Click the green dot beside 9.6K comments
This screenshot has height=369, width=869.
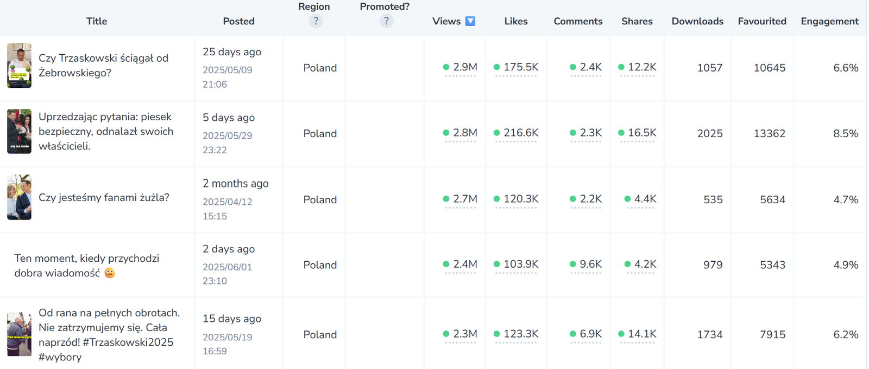pyautogui.click(x=573, y=264)
